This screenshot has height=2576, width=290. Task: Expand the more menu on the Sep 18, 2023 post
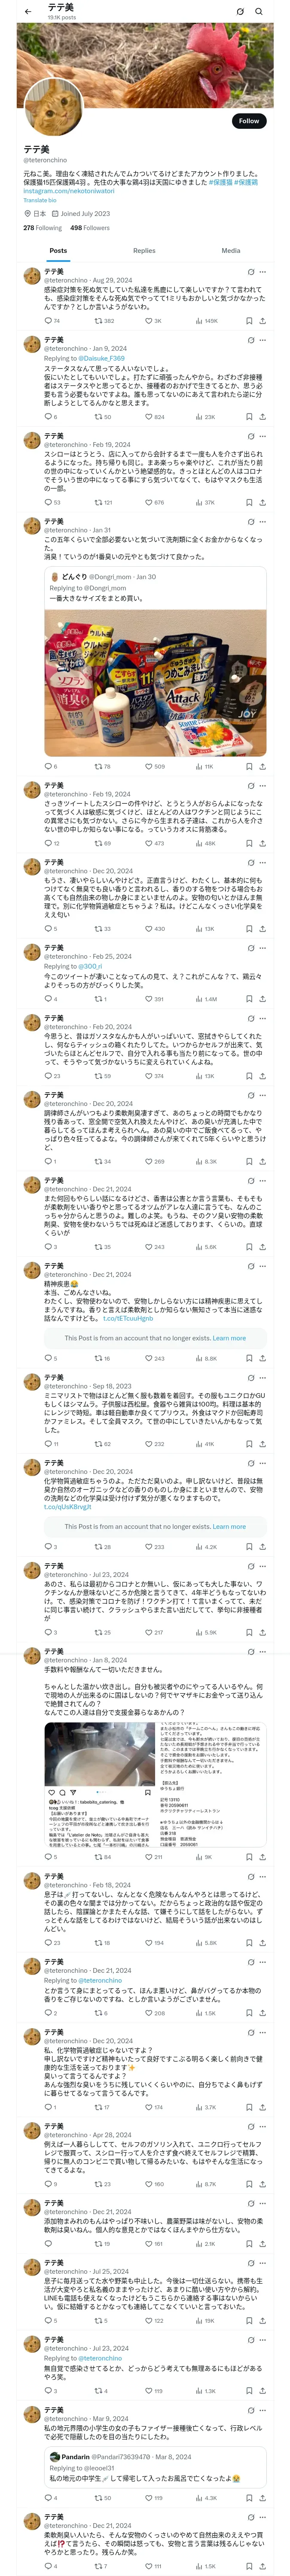(x=263, y=1378)
